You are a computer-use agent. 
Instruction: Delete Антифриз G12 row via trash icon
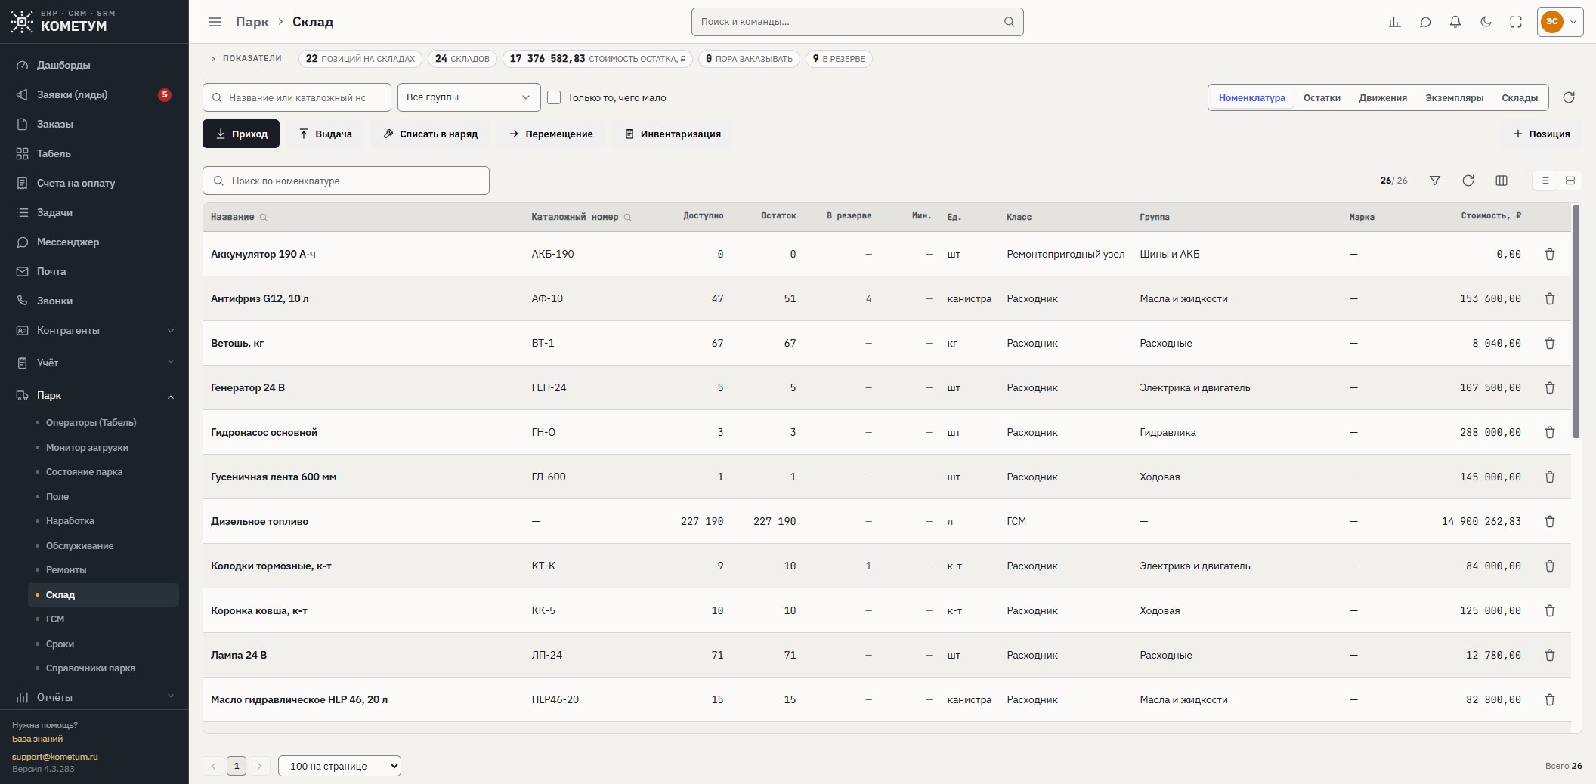click(1550, 298)
